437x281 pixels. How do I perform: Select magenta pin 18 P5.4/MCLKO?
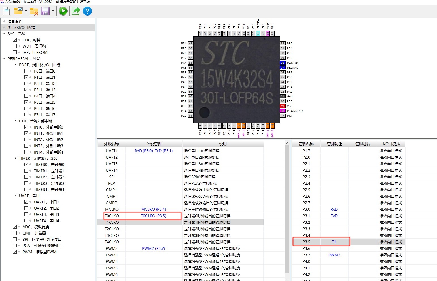tap(282, 111)
